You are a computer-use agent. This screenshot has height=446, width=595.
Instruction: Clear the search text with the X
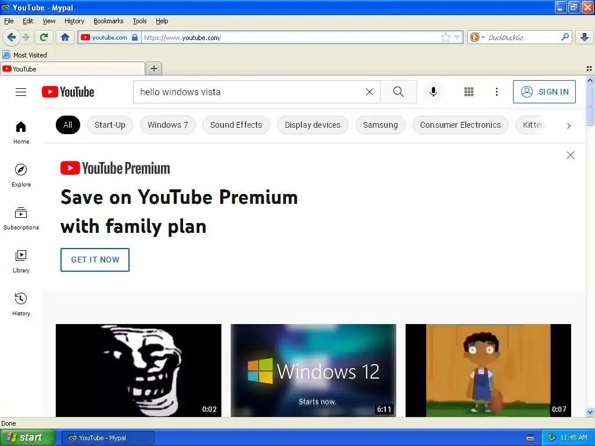[x=369, y=92]
